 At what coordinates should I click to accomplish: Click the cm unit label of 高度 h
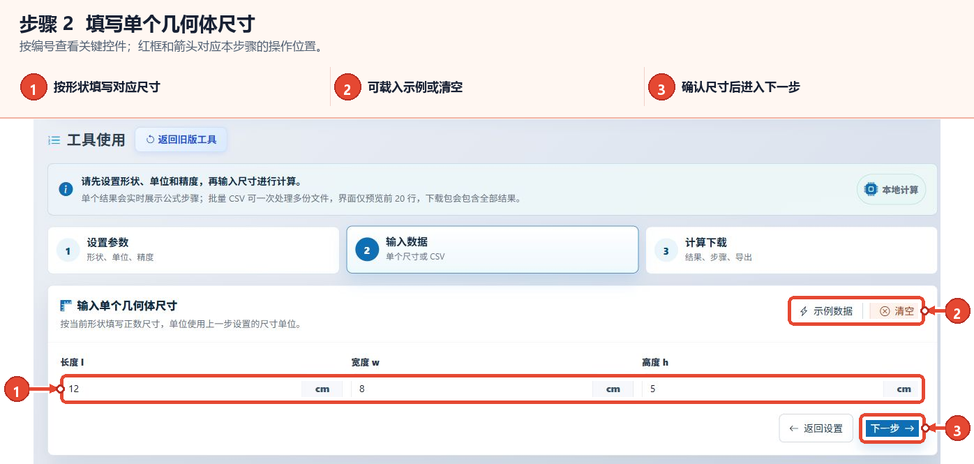point(904,389)
